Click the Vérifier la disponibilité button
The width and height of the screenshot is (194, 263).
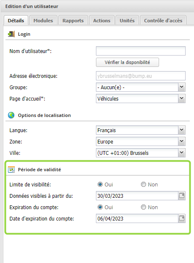[x=128, y=62]
